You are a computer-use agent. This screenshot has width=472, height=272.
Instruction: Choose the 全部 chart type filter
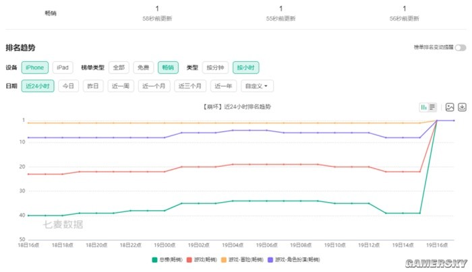(119, 67)
